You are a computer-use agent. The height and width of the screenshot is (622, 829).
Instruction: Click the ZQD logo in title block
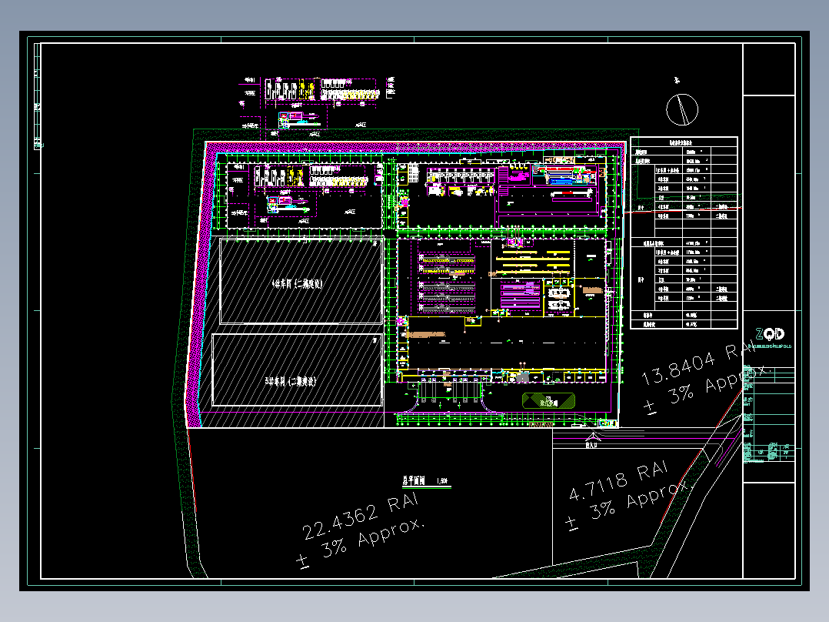[x=770, y=334]
